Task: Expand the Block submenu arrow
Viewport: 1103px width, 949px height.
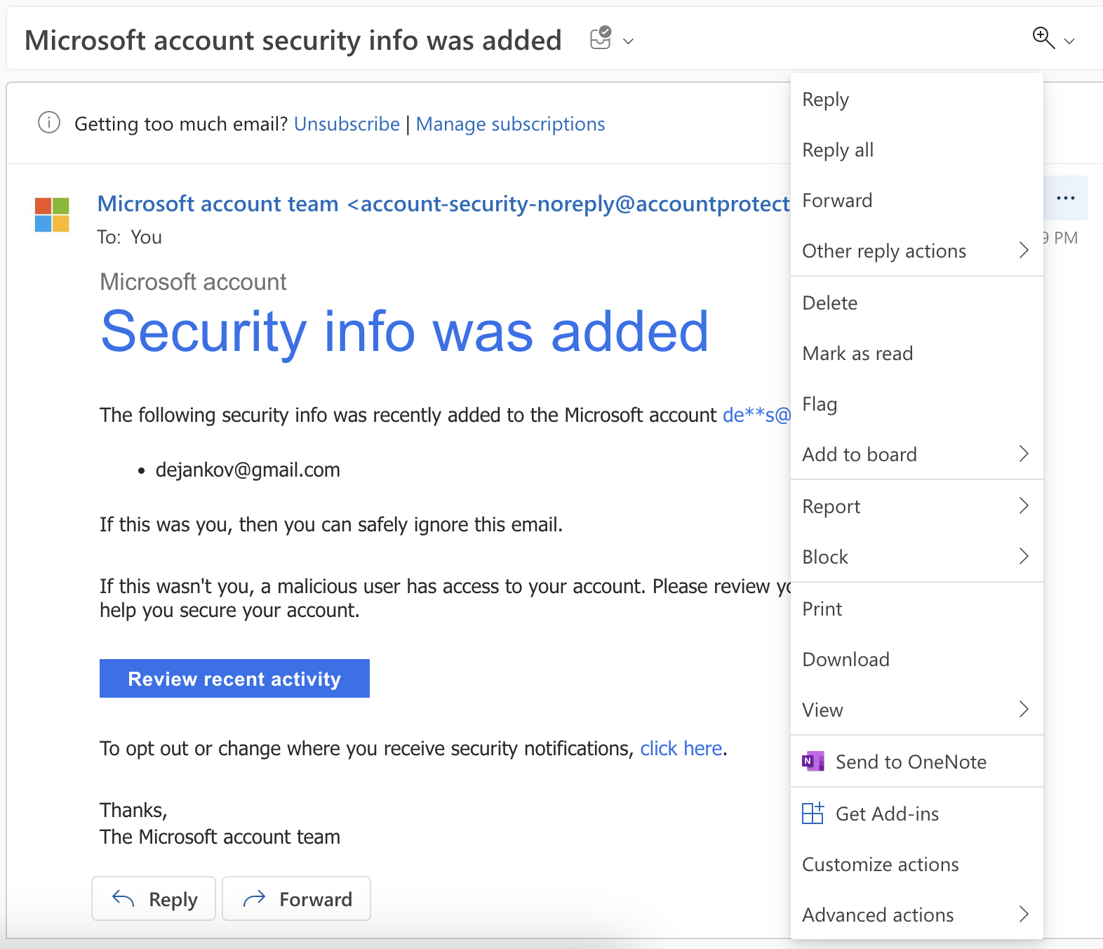Action: click(x=1024, y=557)
